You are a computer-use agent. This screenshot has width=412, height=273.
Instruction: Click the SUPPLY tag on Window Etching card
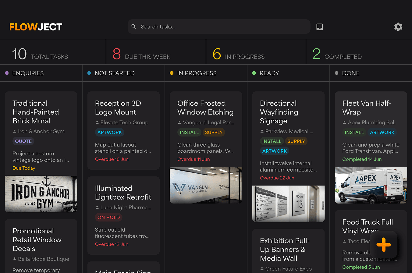coord(214,132)
